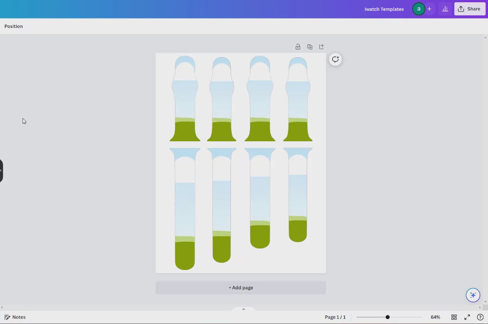Open the 64% zoom level menu
This screenshot has width=488, height=324.
pyautogui.click(x=435, y=317)
